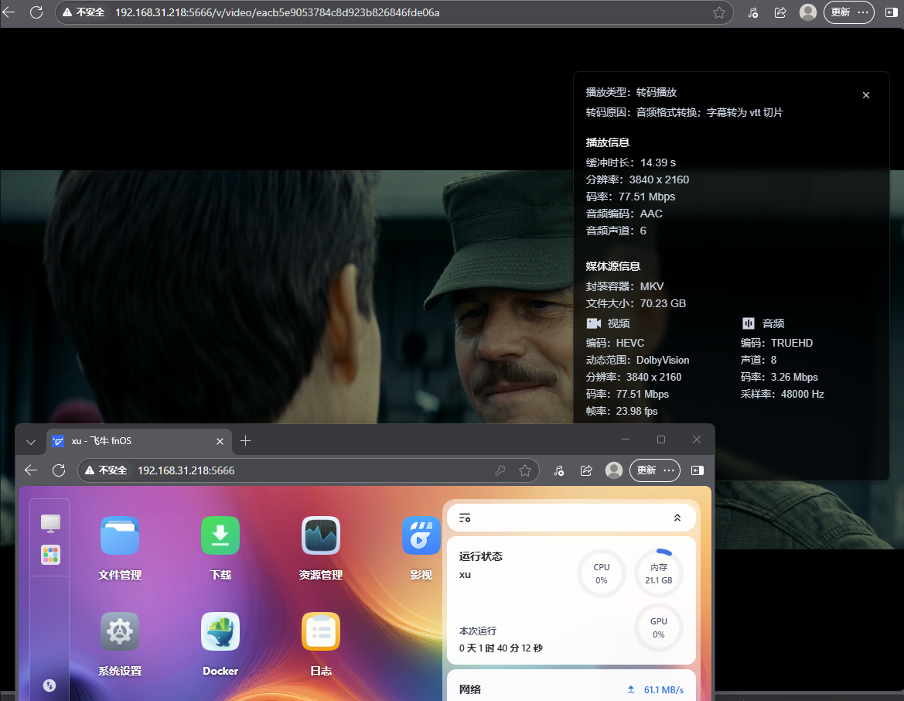
Task: Click the 48000 Hz sample rate
Action: pyautogui.click(x=802, y=394)
